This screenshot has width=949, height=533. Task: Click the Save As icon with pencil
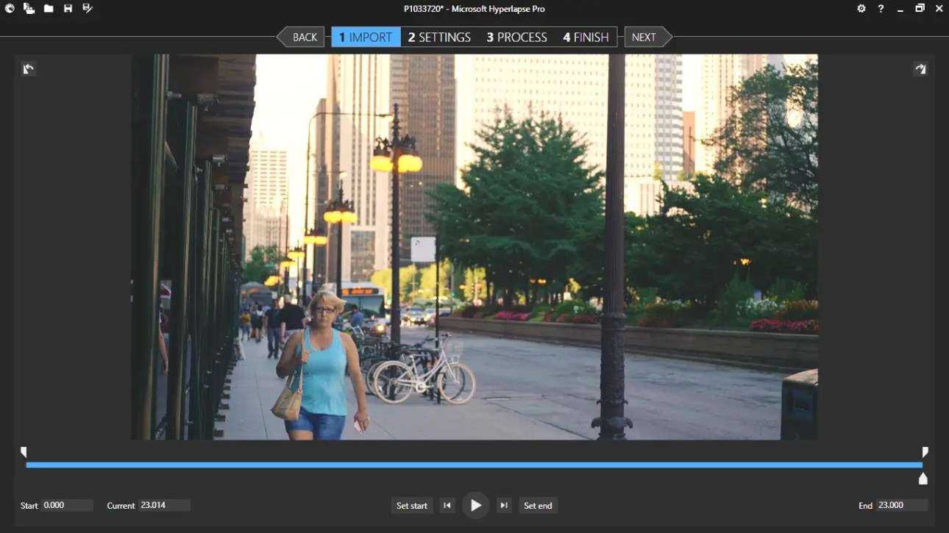88,9
